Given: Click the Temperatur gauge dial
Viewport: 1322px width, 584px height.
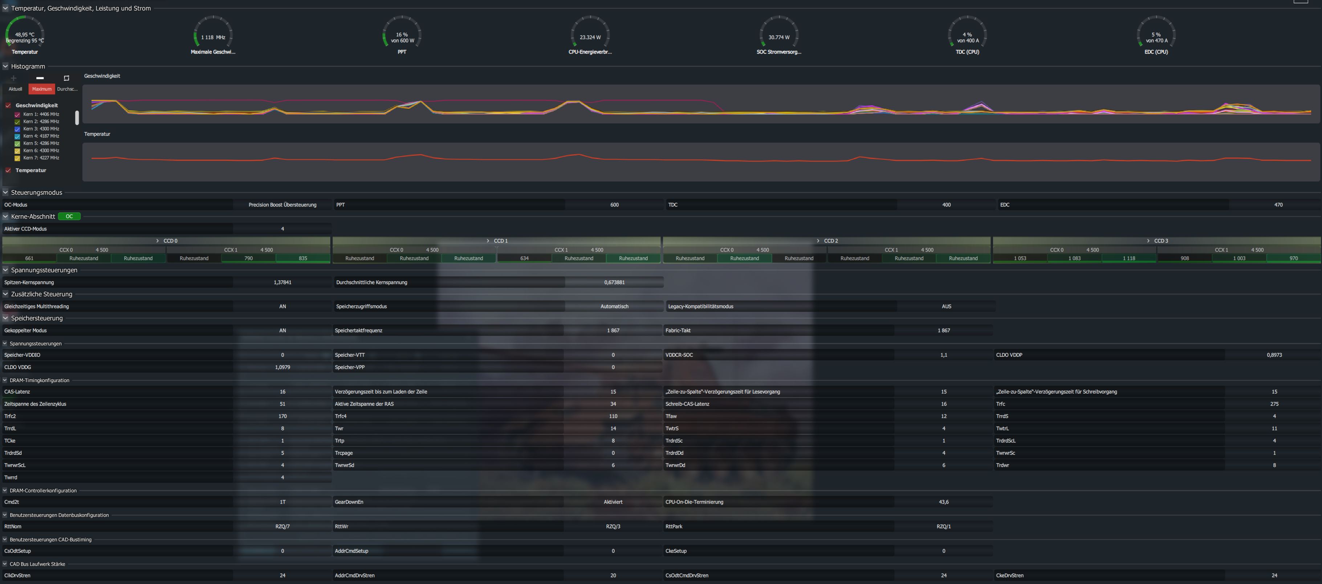Looking at the screenshot, I should pyautogui.click(x=25, y=36).
